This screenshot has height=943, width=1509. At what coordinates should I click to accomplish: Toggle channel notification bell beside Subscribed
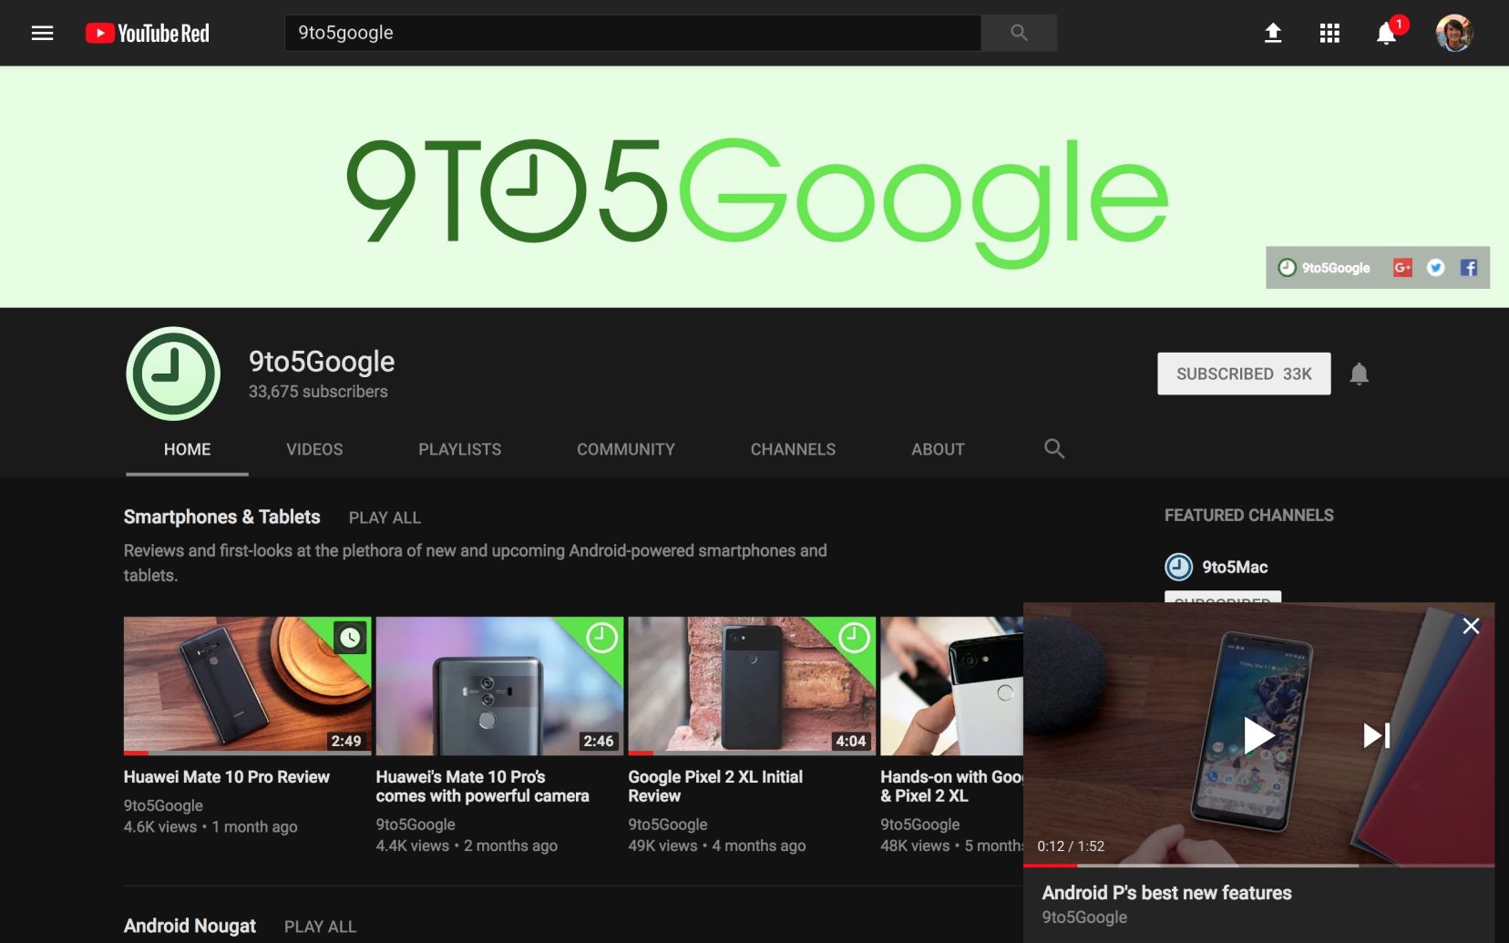[1359, 374]
